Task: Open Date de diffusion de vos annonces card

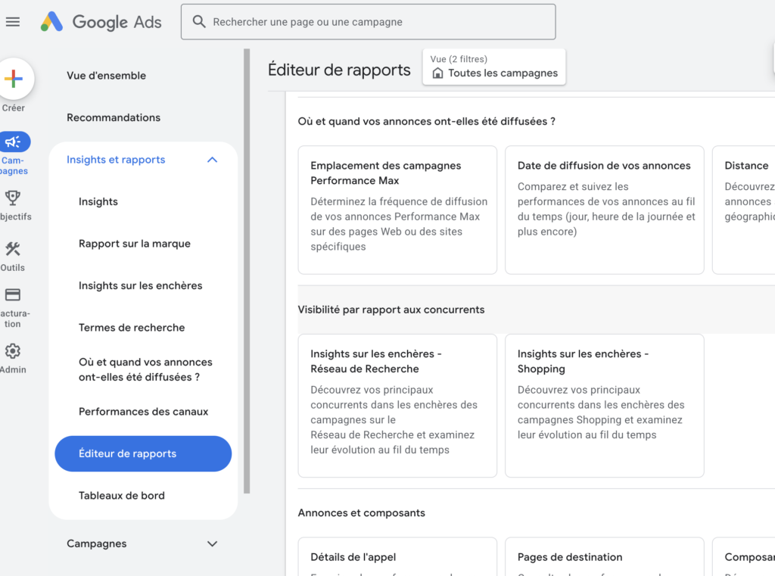Action: click(605, 210)
